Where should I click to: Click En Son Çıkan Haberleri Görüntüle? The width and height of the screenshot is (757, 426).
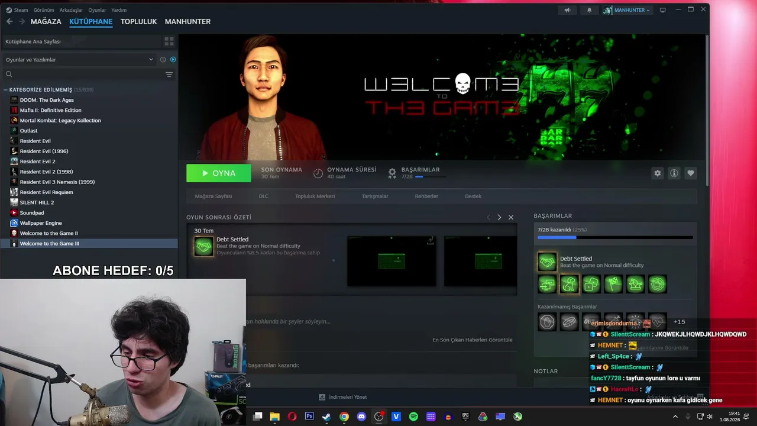point(473,340)
